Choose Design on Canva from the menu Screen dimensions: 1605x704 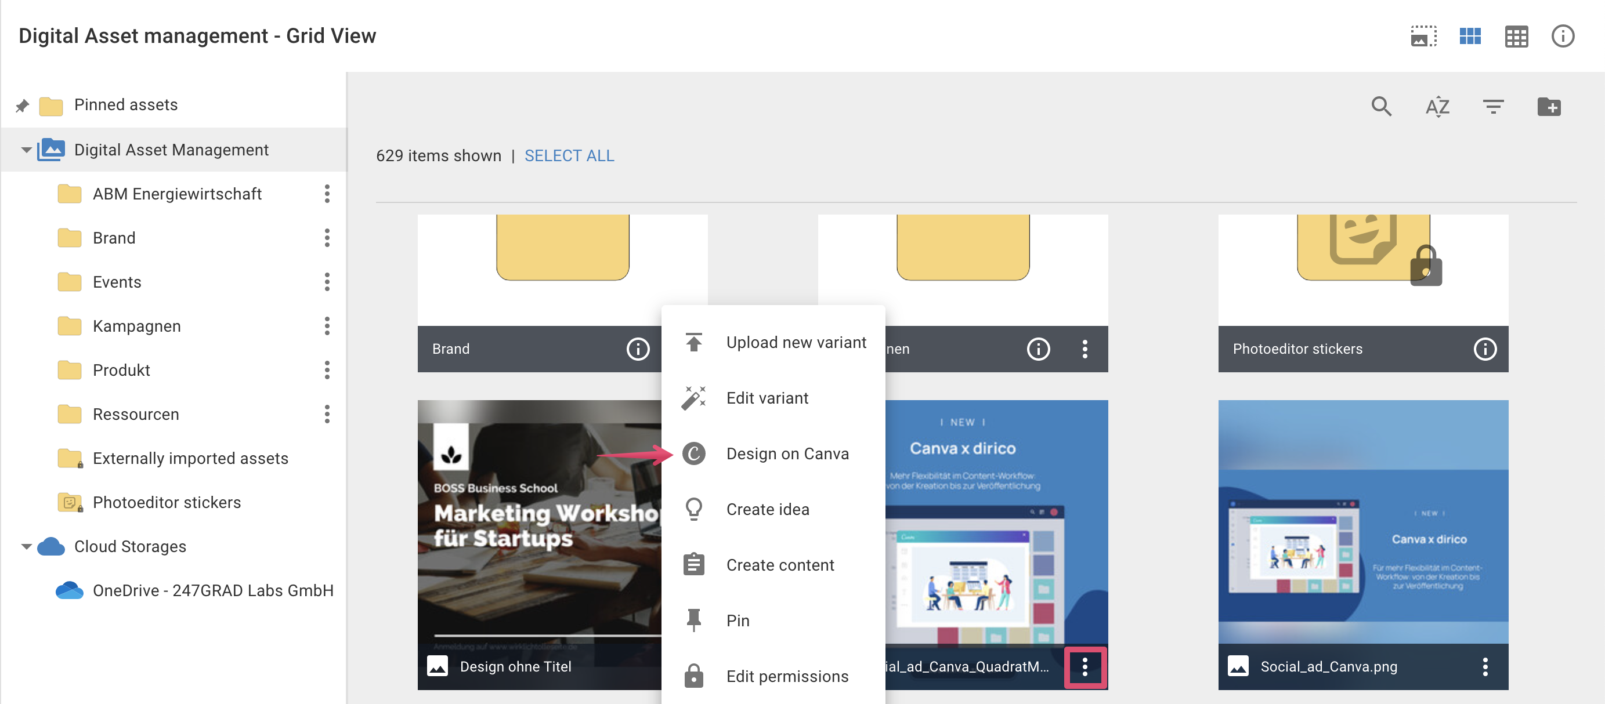pyautogui.click(x=787, y=453)
